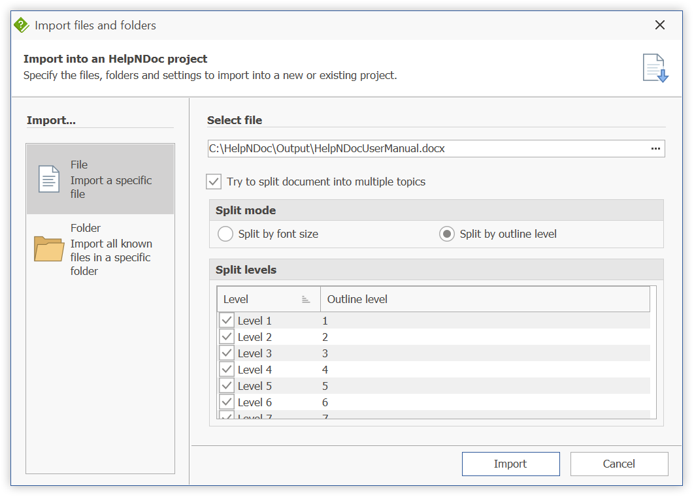Uncheck the Level 1 checkbox

[x=227, y=320]
